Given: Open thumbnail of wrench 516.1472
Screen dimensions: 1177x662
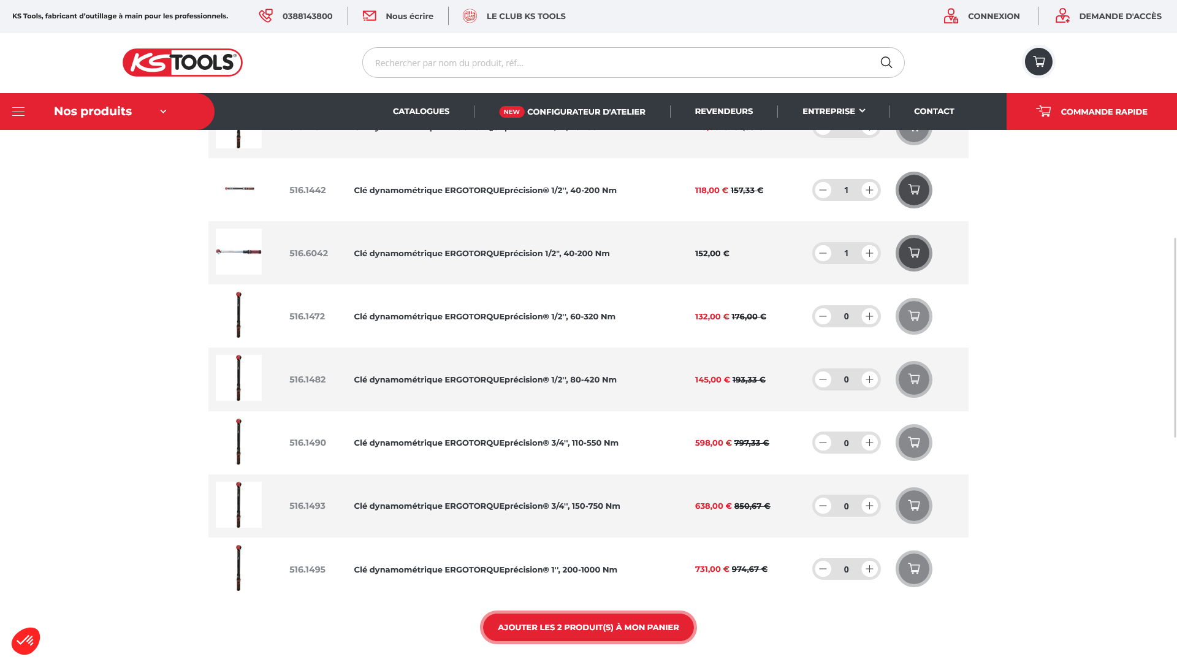Looking at the screenshot, I should pyautogui.click(x=238, y=315).
